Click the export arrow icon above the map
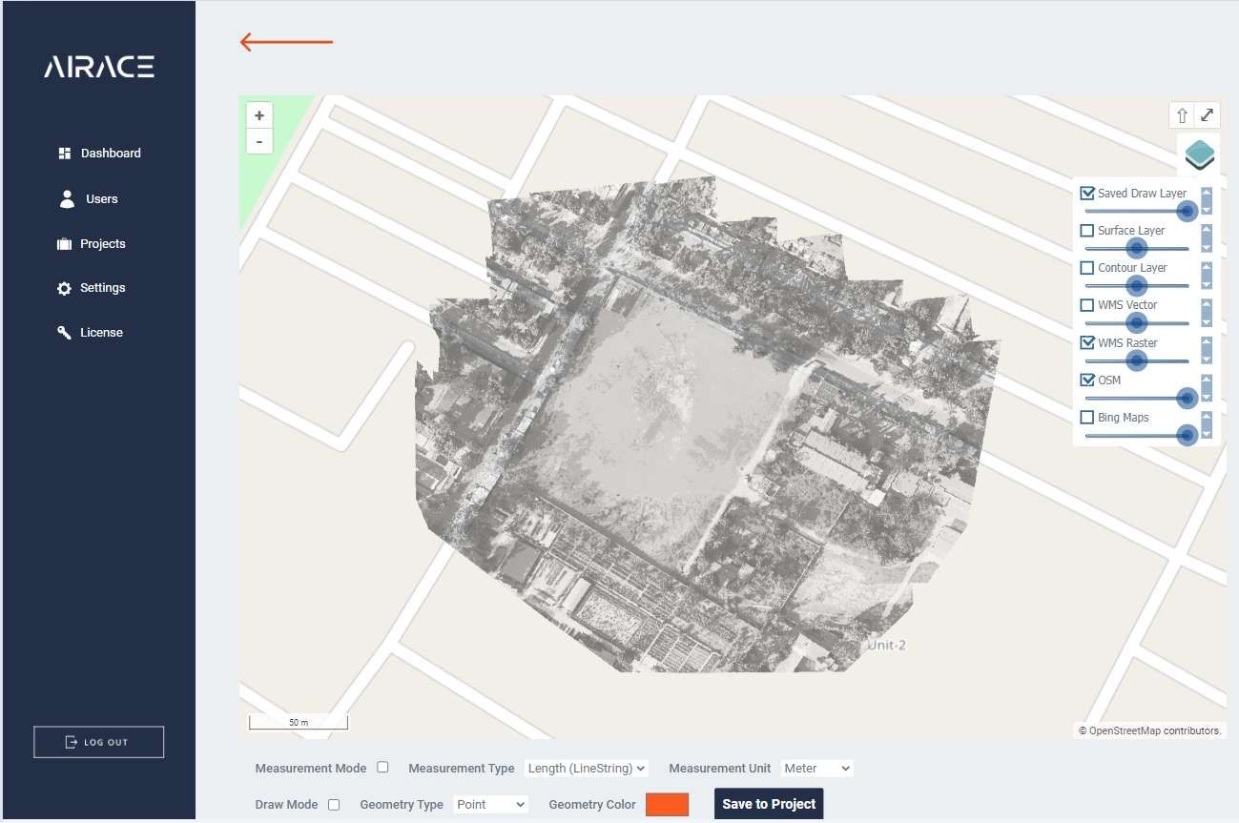 1181,114
